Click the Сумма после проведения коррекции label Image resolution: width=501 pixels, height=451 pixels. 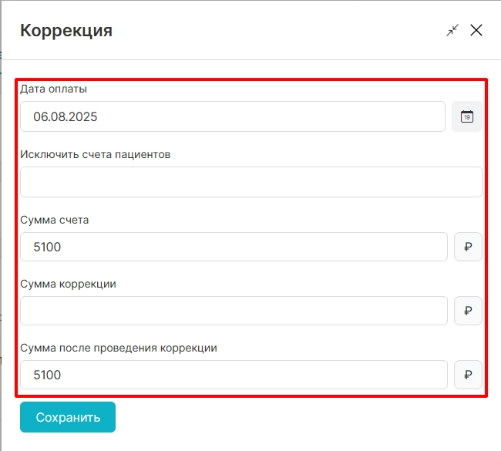(118, 348)
